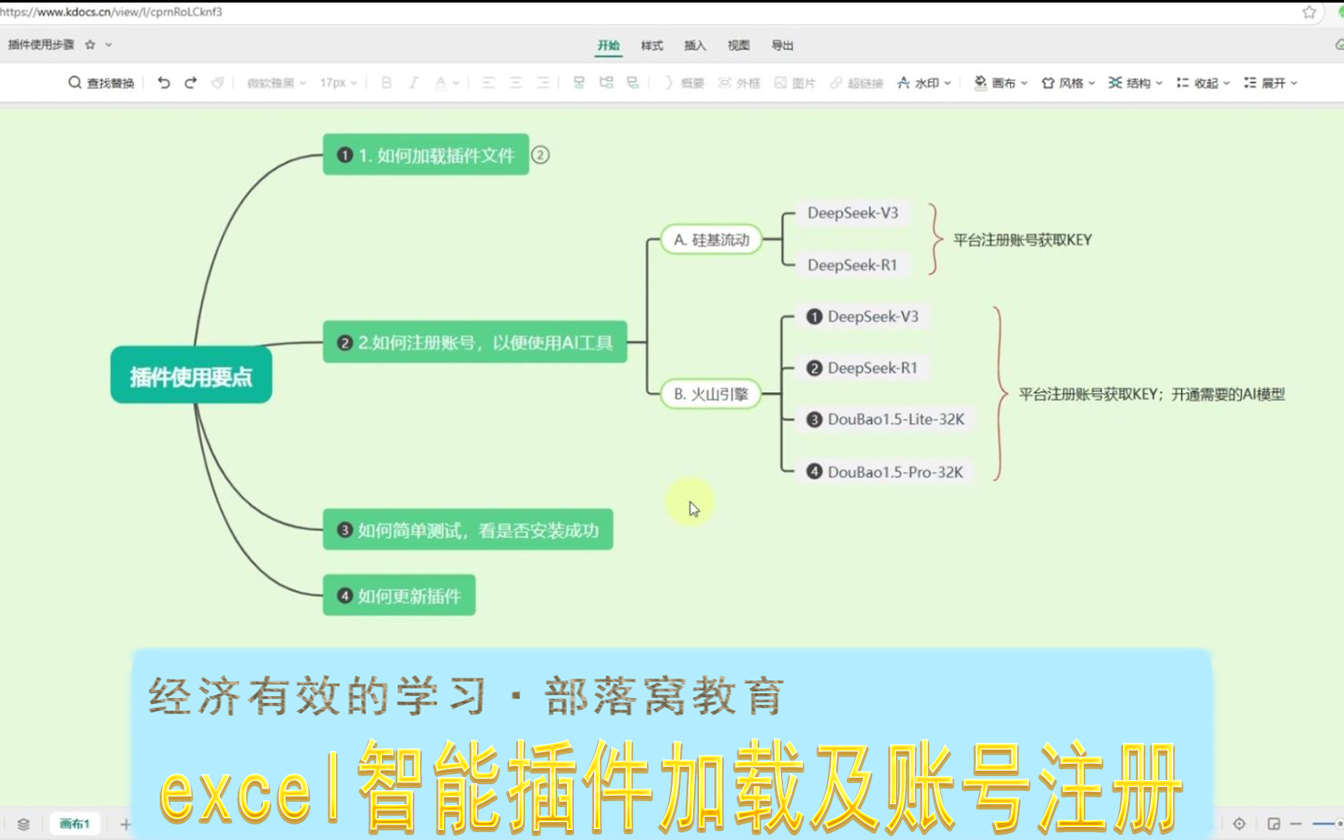The width and height of the screenshot is (1344, 840).
Task: Switch to the 插入 tab
Action: (695, 45)
